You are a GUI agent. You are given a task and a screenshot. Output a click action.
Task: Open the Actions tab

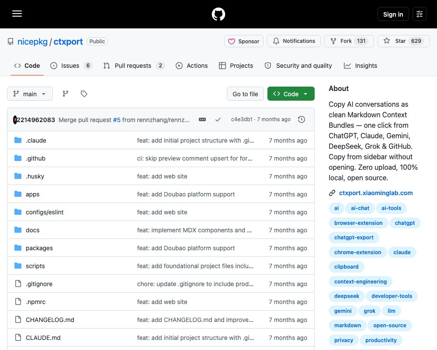pyautogui.click(x=191, y=66)
